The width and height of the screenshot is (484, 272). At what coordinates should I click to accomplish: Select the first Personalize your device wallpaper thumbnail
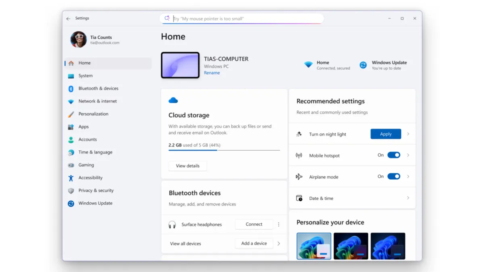[x=314, y=246]
